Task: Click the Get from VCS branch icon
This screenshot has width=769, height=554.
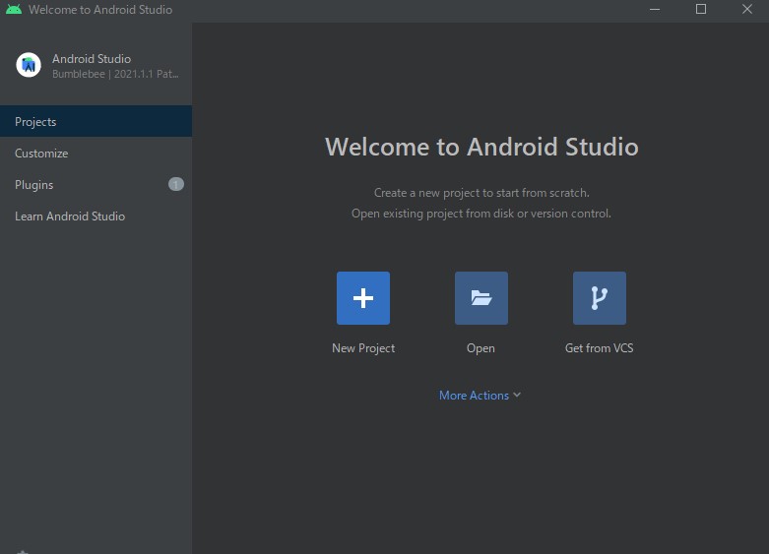Action: coord(600,298)
